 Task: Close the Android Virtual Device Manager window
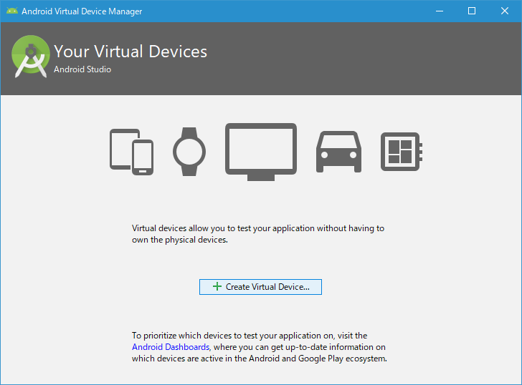point(505,11)
